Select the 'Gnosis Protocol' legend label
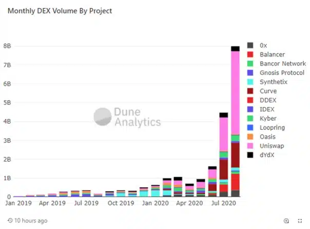 (x=282, y=73)
